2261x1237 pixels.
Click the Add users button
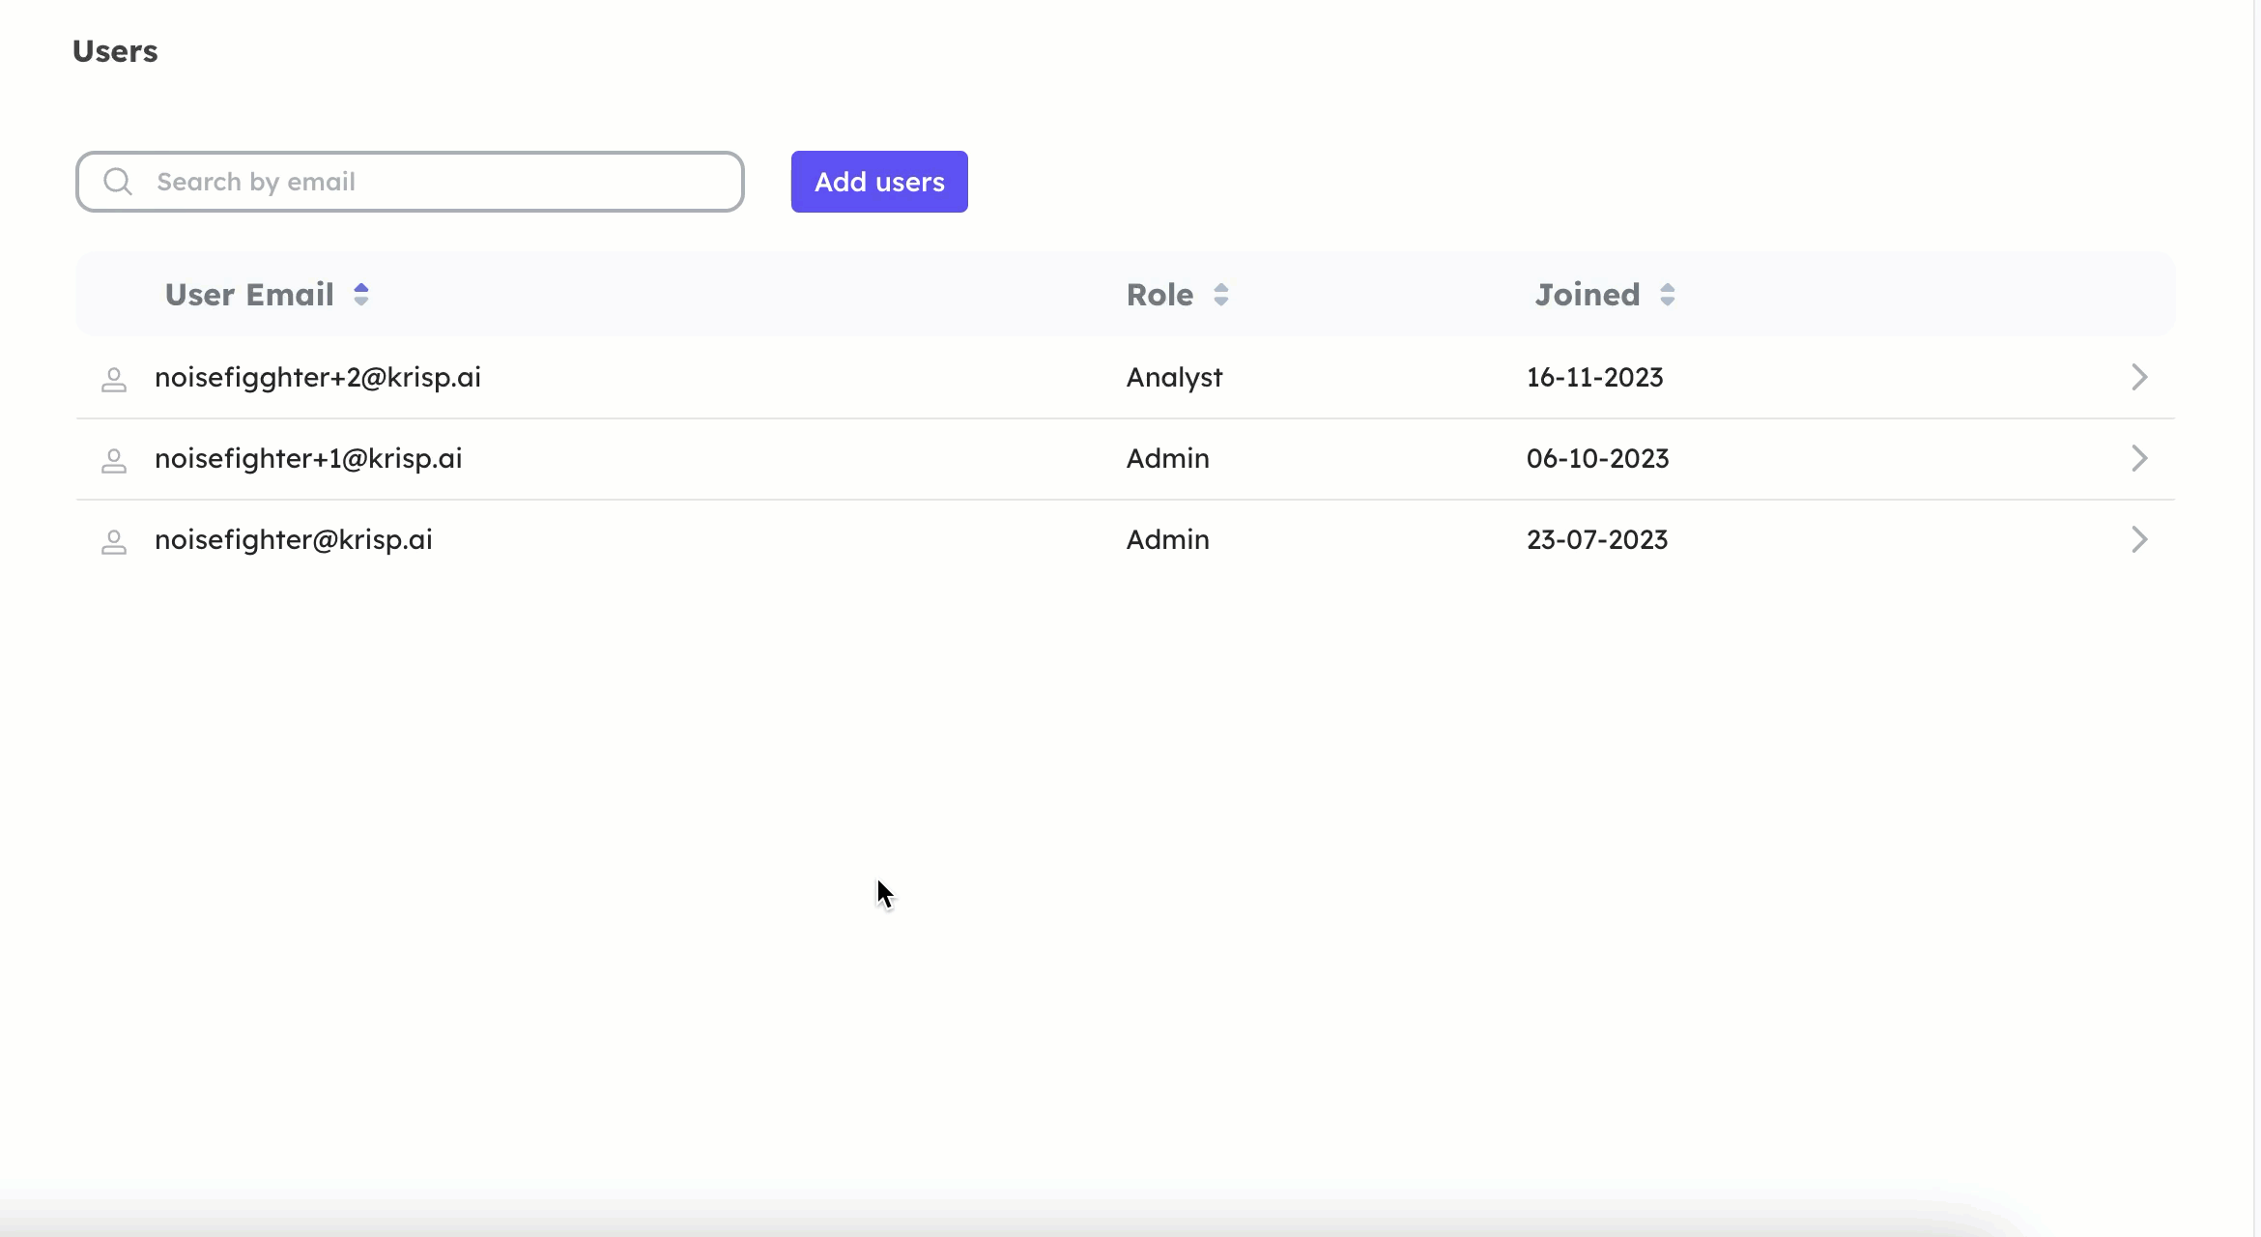[879, 182]
